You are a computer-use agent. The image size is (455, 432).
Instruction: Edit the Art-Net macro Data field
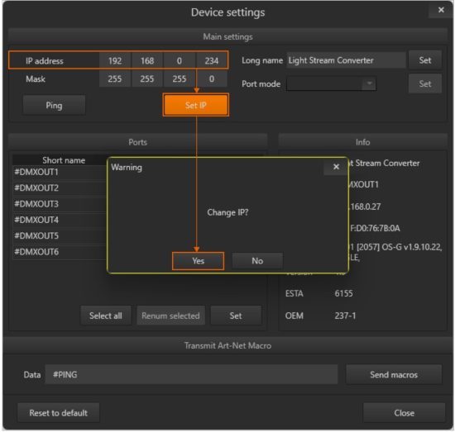point(191,375)
